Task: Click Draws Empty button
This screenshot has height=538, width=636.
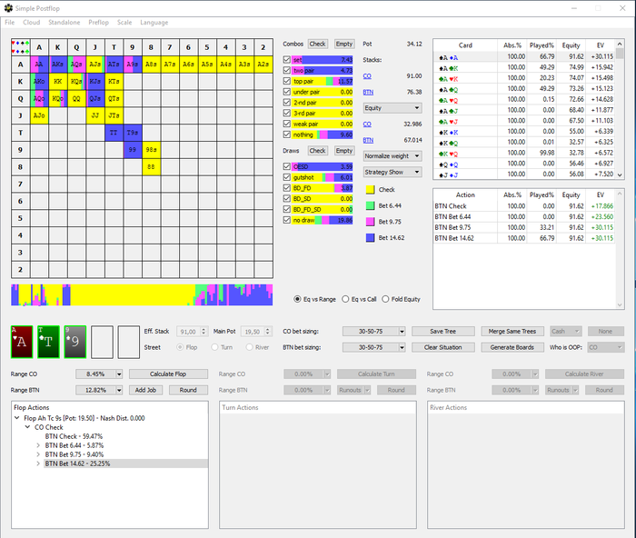Action: [x=344, y=151]
